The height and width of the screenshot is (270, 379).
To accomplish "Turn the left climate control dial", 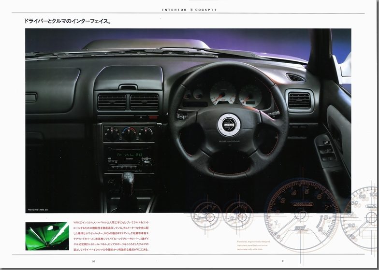I will coord(112,133).
